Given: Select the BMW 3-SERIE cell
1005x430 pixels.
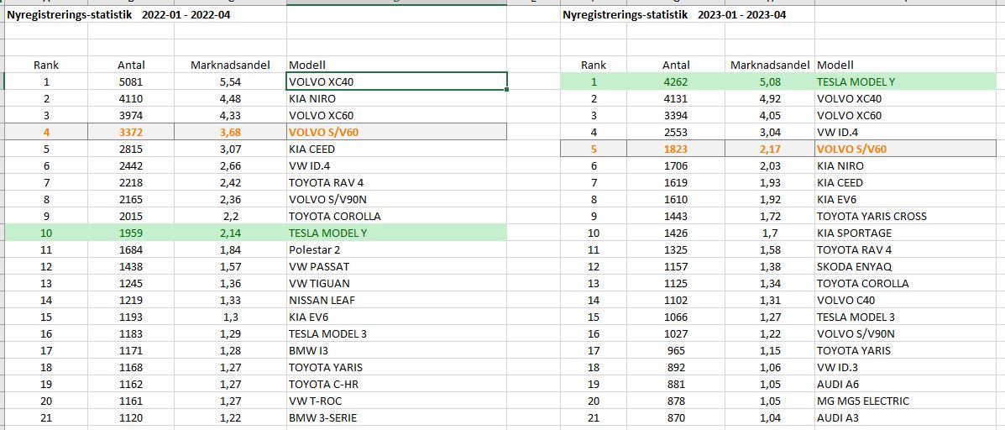Looking at the screenshot, I should point(397,418).
